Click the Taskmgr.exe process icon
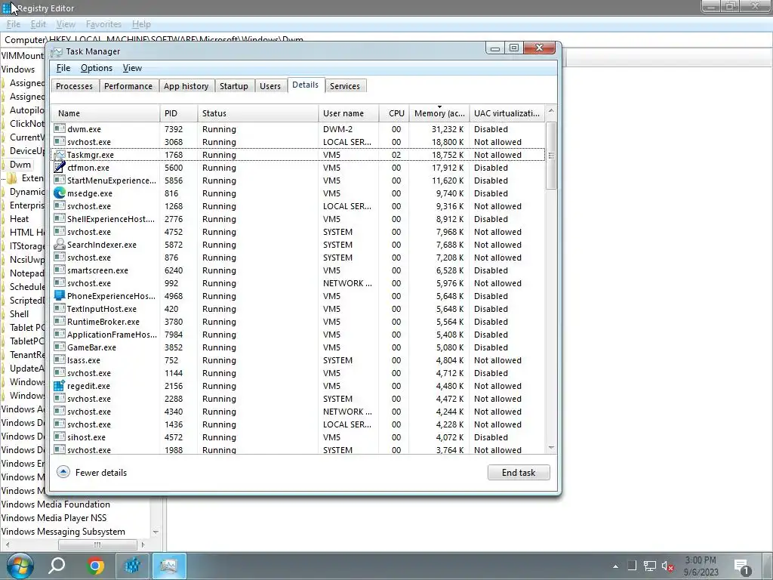 pos(60,154)
